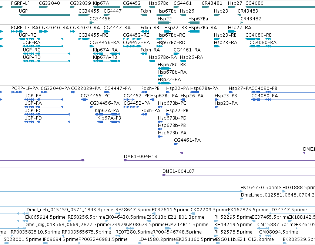Select the Hsp26 gene label
Viewport: 315px width, 245px height.
[x=187, y=11]
